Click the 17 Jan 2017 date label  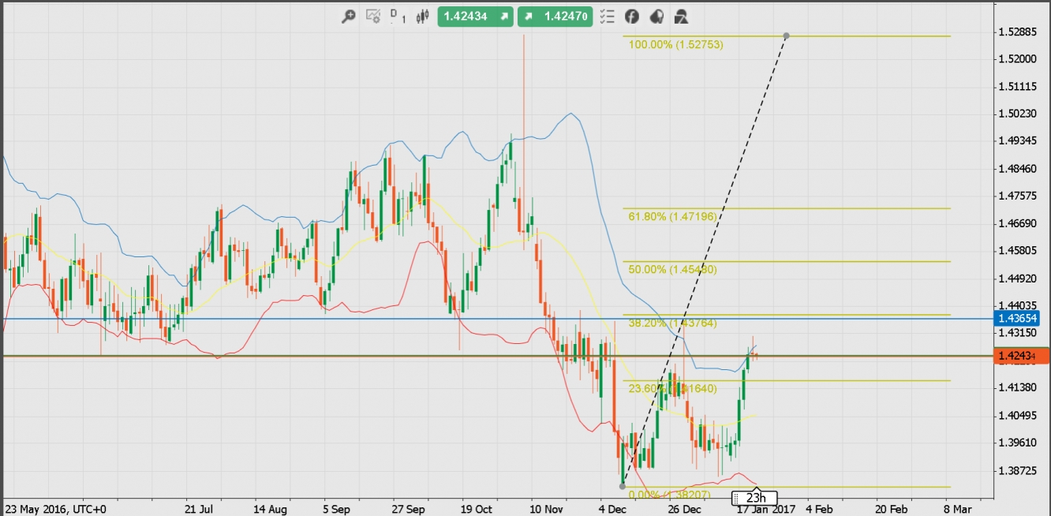(766, 509)
